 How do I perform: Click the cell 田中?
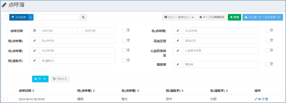(169, 99)
